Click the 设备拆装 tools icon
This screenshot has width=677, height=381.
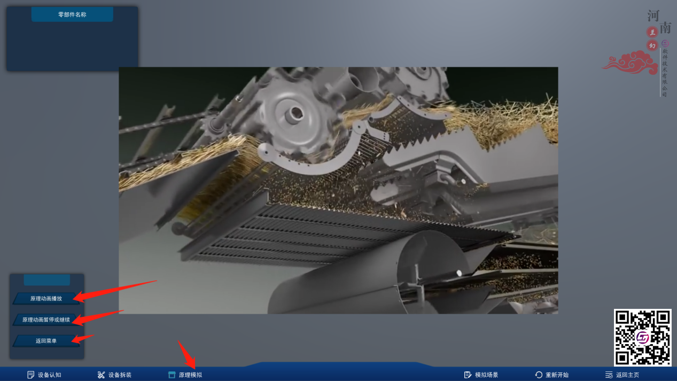click(101, 375)
